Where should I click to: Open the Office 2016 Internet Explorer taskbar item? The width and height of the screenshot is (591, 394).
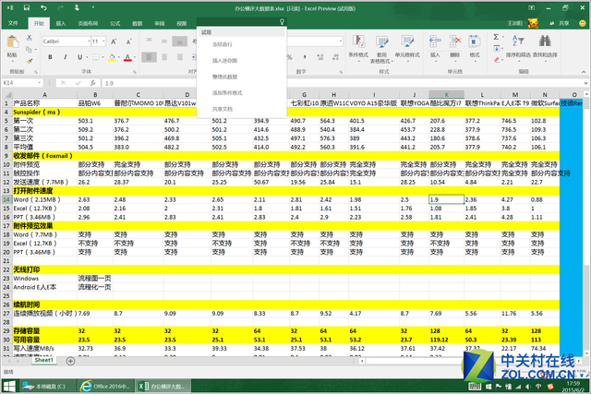point(105,386)
